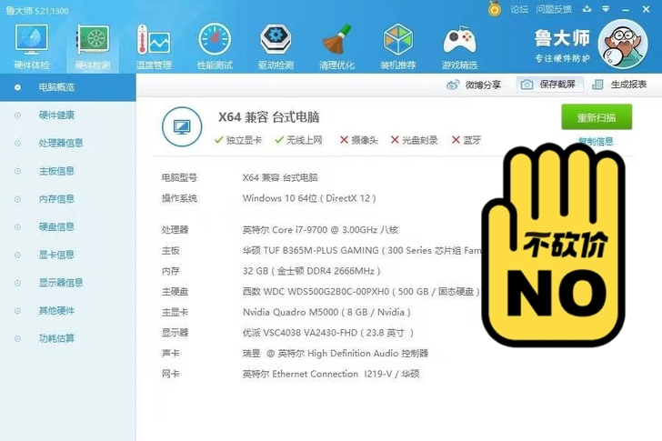Click the 复制信息 copy info link
662x441 pixels.
coord(596,141)
